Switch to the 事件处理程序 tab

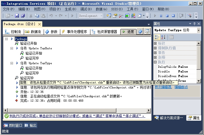pos(74,32)
